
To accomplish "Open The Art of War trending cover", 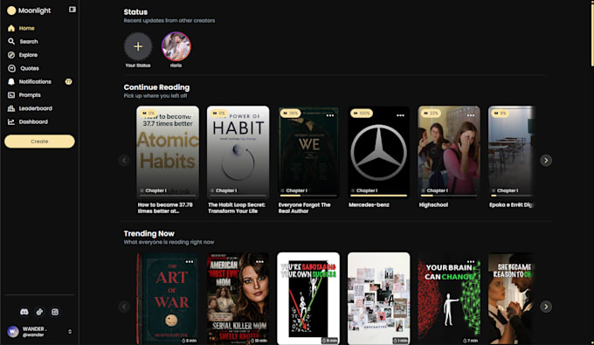I will click(x=168, y=299).
